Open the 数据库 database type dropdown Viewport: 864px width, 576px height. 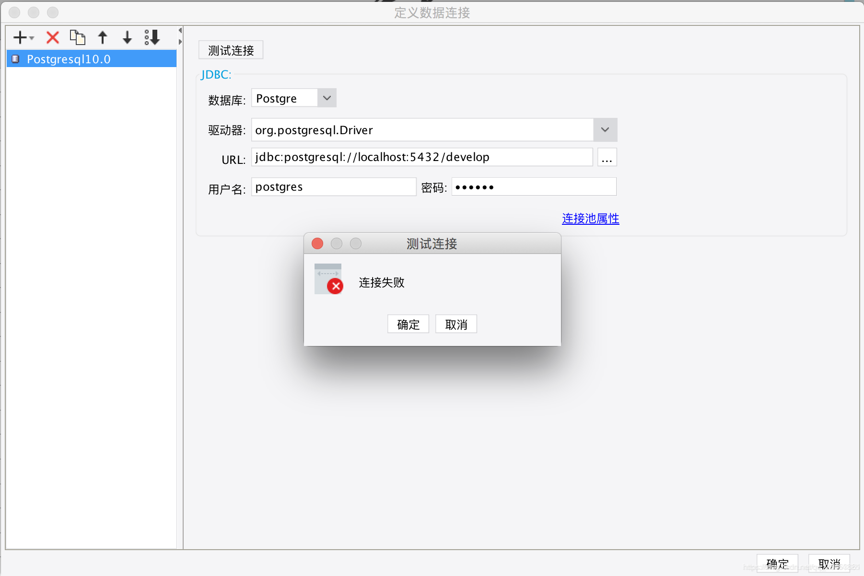click(x=327, y=98)
